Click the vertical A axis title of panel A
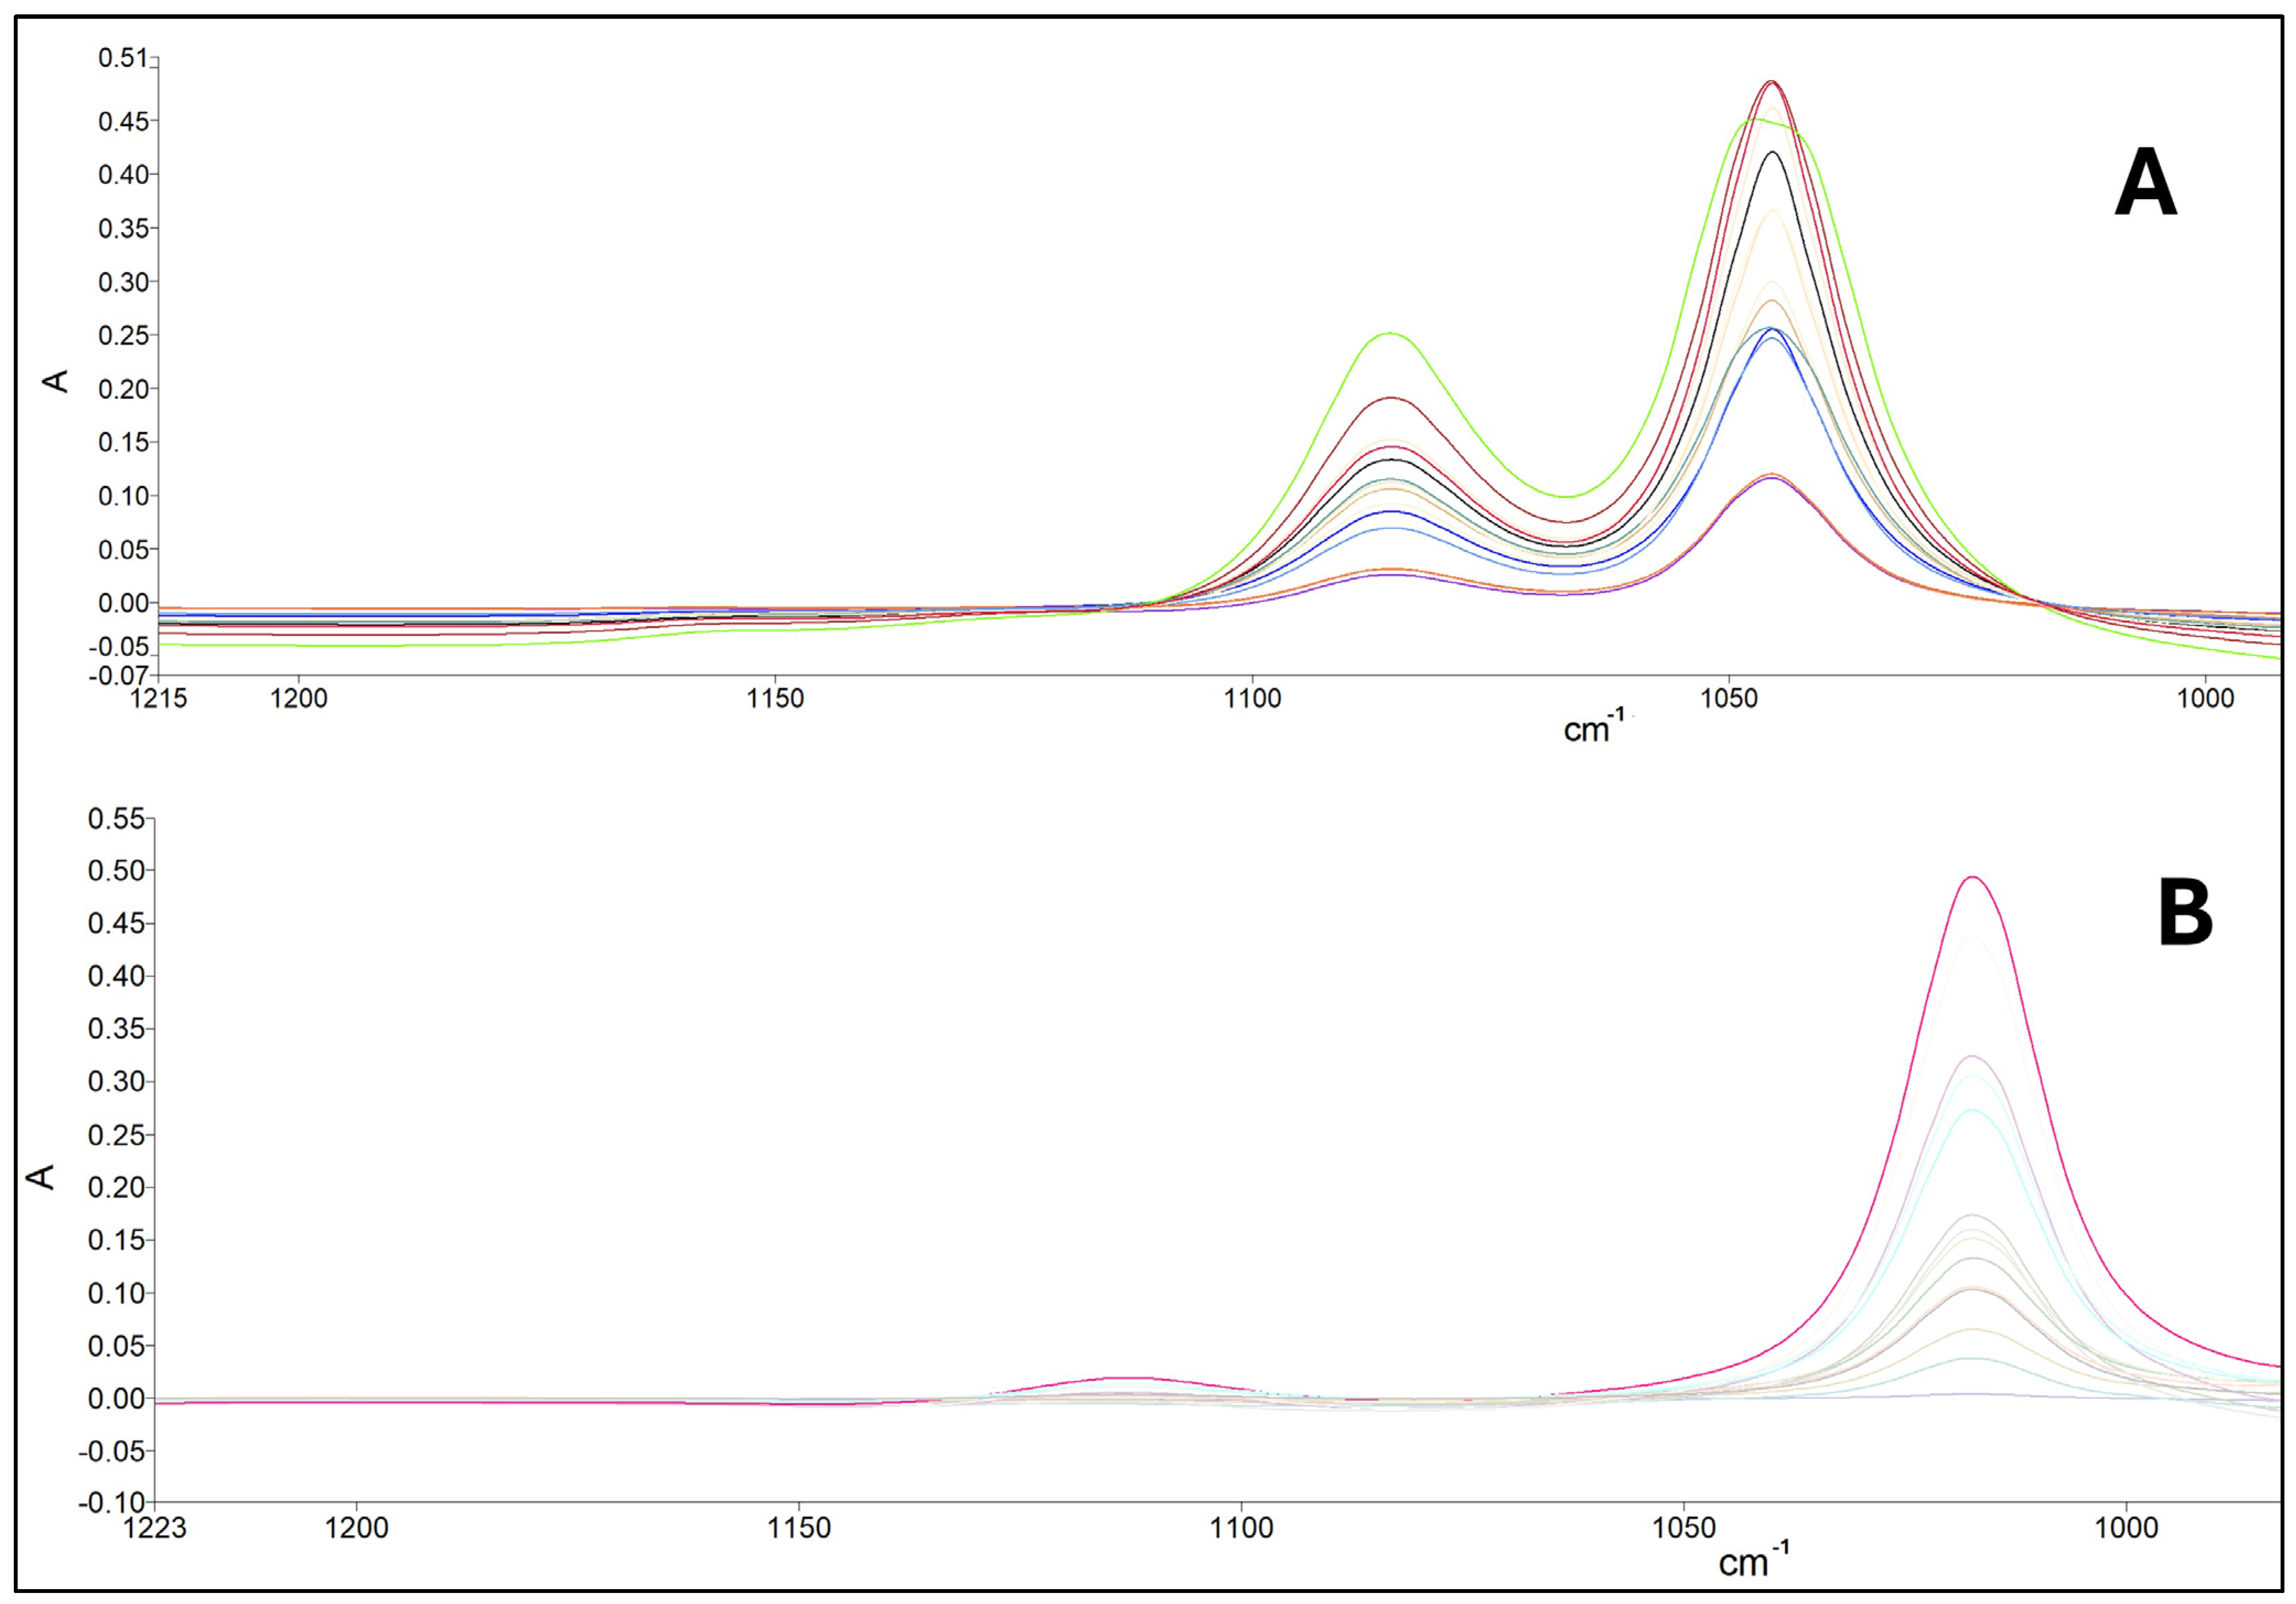Screen dimensions: 2296x1604 58,381
